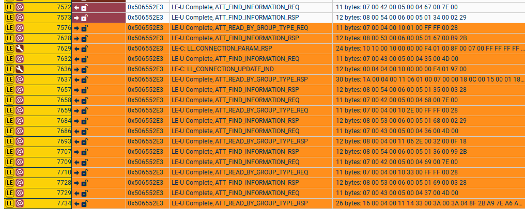525x209 pixels.
Task: Click the unlocked padlock icon on packet 7576
Action: point(84,28)
